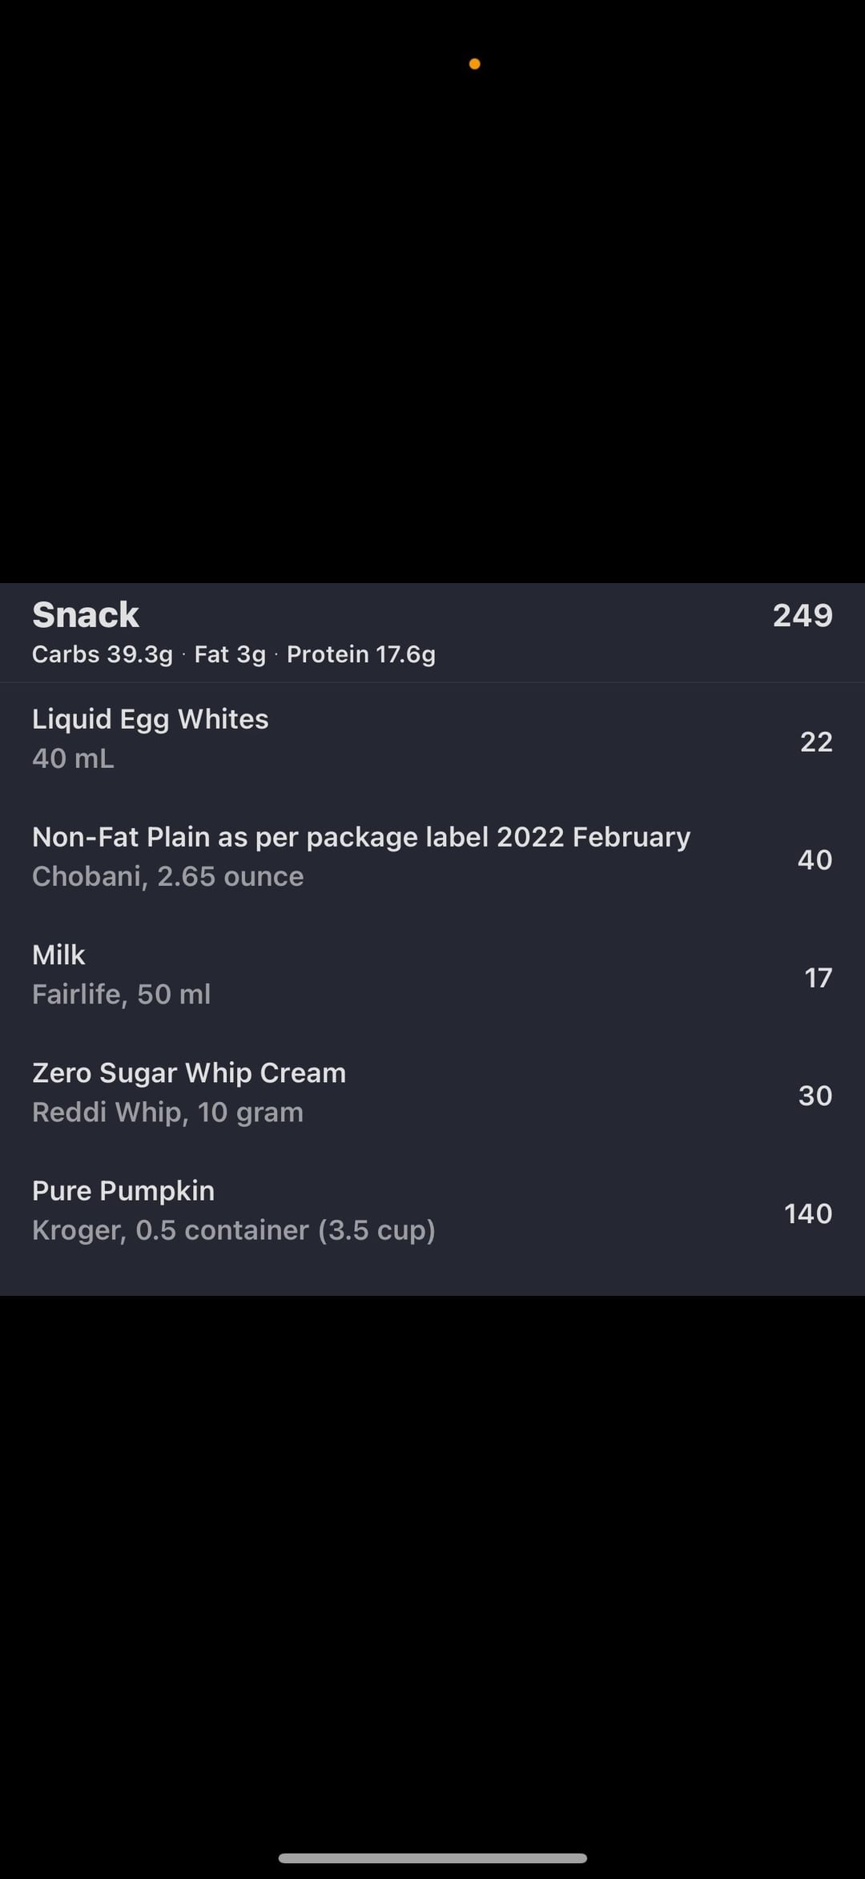Tap the Carbs, Fat, Protein macros summary line

(x=233, y=654)
